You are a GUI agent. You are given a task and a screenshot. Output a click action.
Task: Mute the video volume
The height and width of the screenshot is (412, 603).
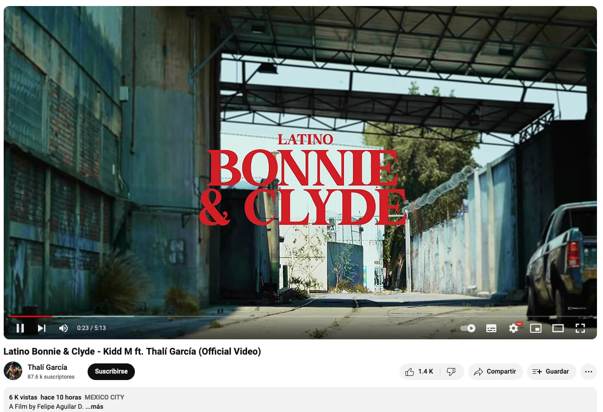(63, 328)
